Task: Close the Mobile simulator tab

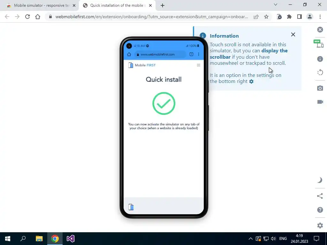Action: tap(74, 6)
